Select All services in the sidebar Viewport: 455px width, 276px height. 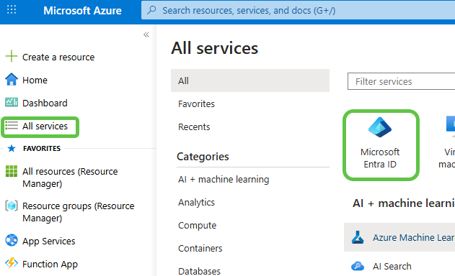(45, 126)
